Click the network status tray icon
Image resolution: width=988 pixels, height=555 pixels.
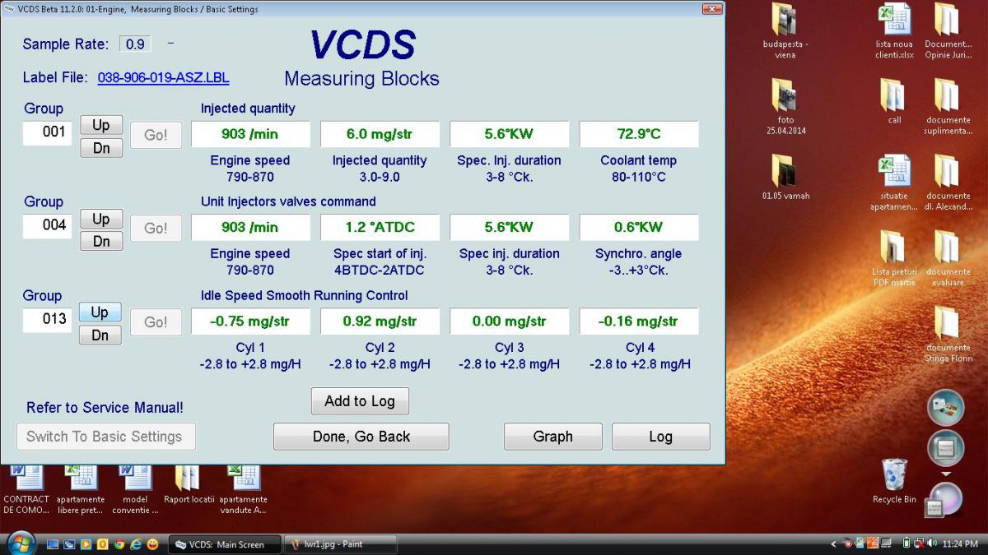(x=919, y=543)
